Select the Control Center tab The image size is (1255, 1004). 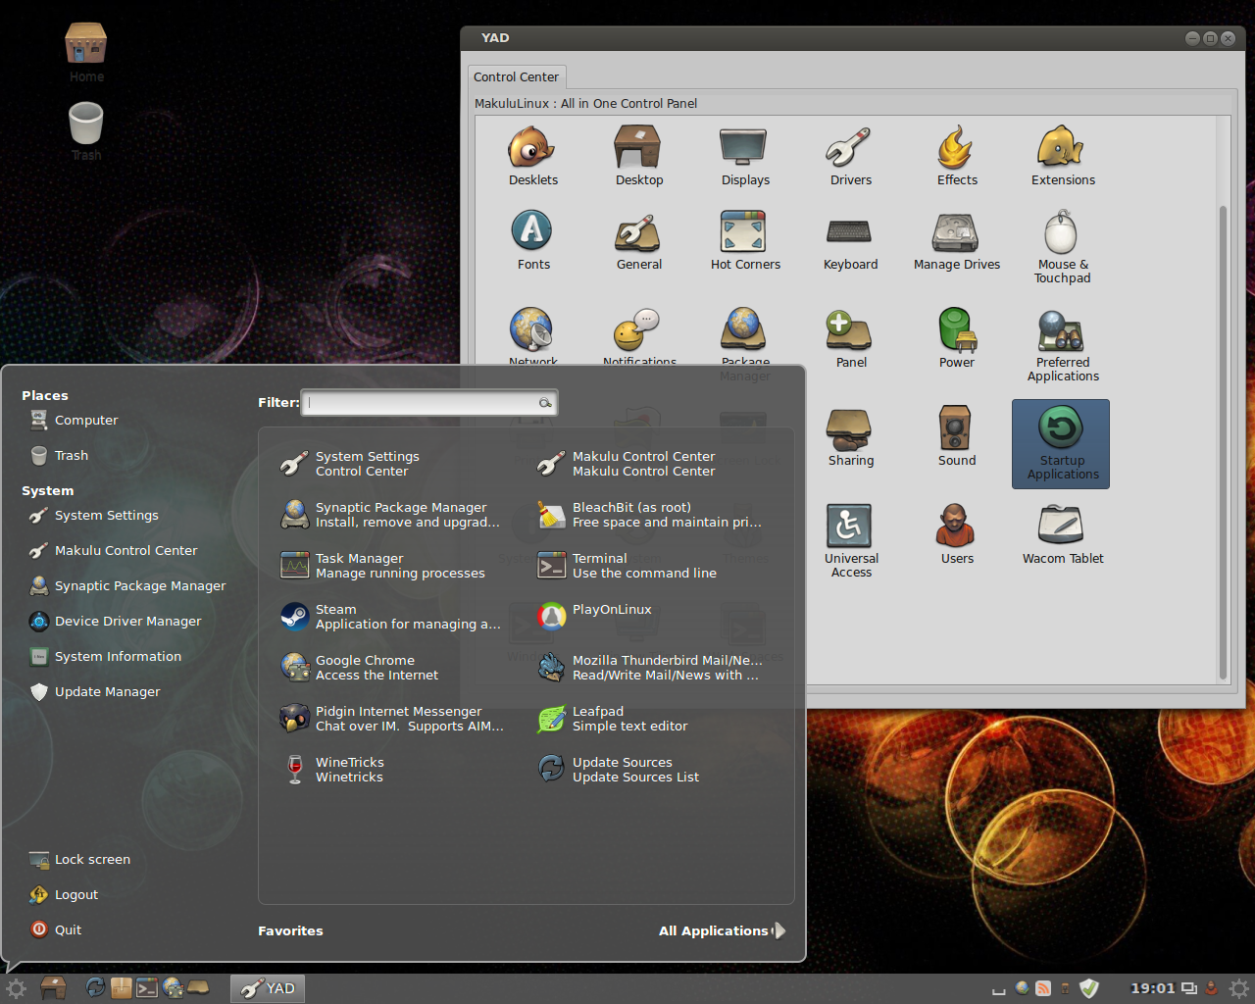516,76
